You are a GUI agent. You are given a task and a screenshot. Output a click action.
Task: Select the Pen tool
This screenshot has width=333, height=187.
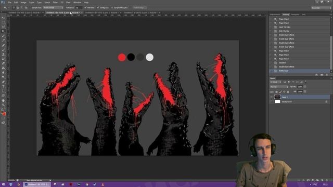3,82
